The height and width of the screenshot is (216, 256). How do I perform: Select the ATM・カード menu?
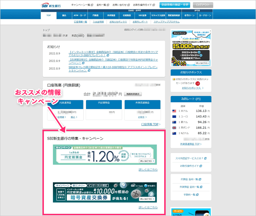pos(80,16)
